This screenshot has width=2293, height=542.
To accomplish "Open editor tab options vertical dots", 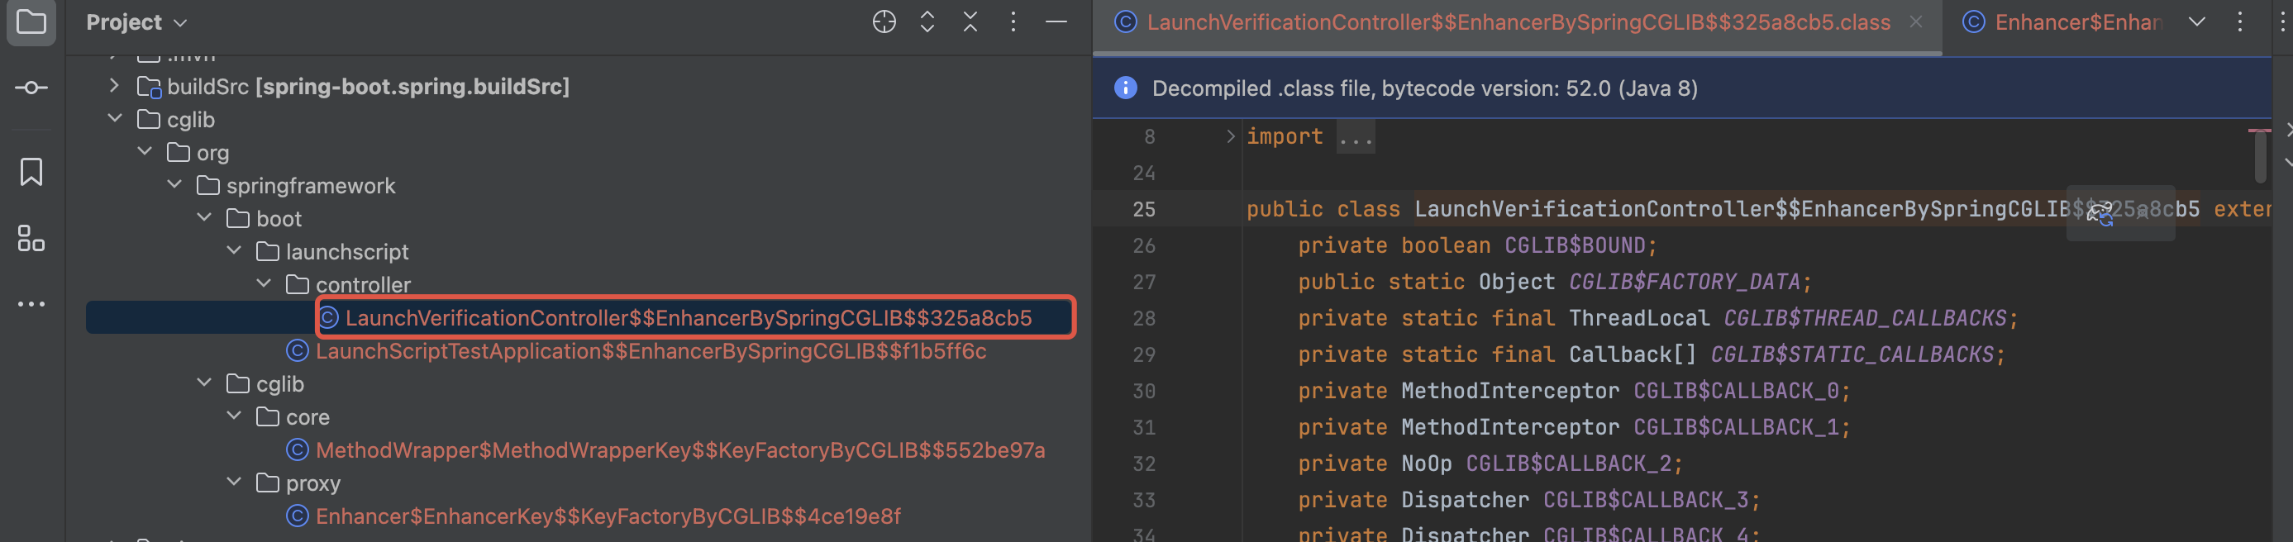I will [2240, 22].
